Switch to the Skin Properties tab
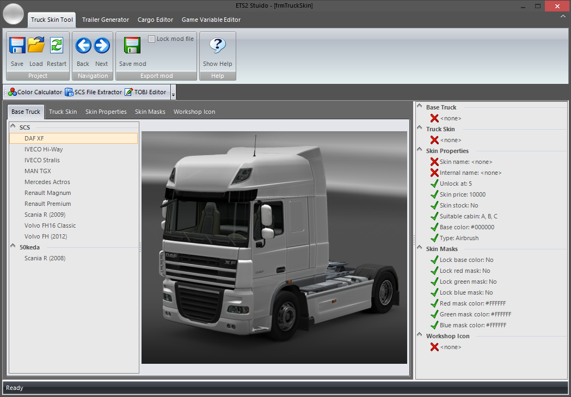This screenshot has height=397, width=571. [x=106, y=112]
